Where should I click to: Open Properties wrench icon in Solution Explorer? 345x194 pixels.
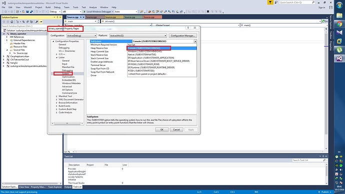[x=36, y=22]
